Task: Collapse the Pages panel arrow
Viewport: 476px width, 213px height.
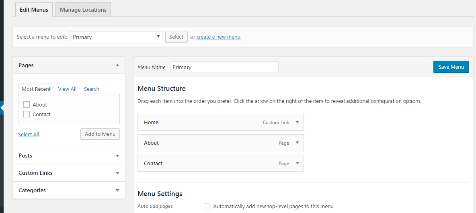Action: point(117,65)
